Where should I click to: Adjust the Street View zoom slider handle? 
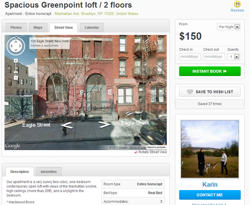pyautogui.click(x=16, y=72)
